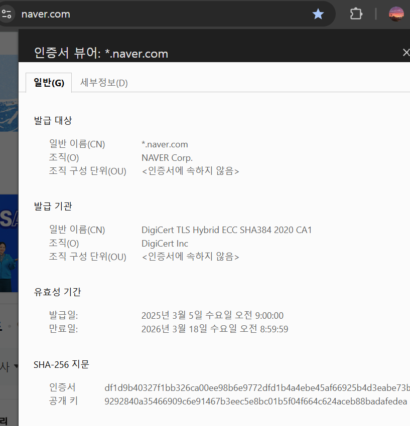This screenshot has height=426, width=410.
Task: Click the site information icon in address bar
Action: [x=6, y=14]
